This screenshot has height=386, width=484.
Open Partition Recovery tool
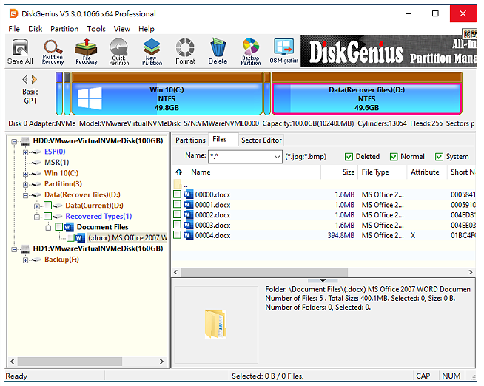(x=53, y=52)
